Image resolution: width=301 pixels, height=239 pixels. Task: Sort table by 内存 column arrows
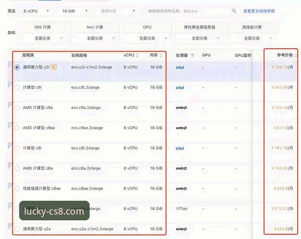[161, 55]
